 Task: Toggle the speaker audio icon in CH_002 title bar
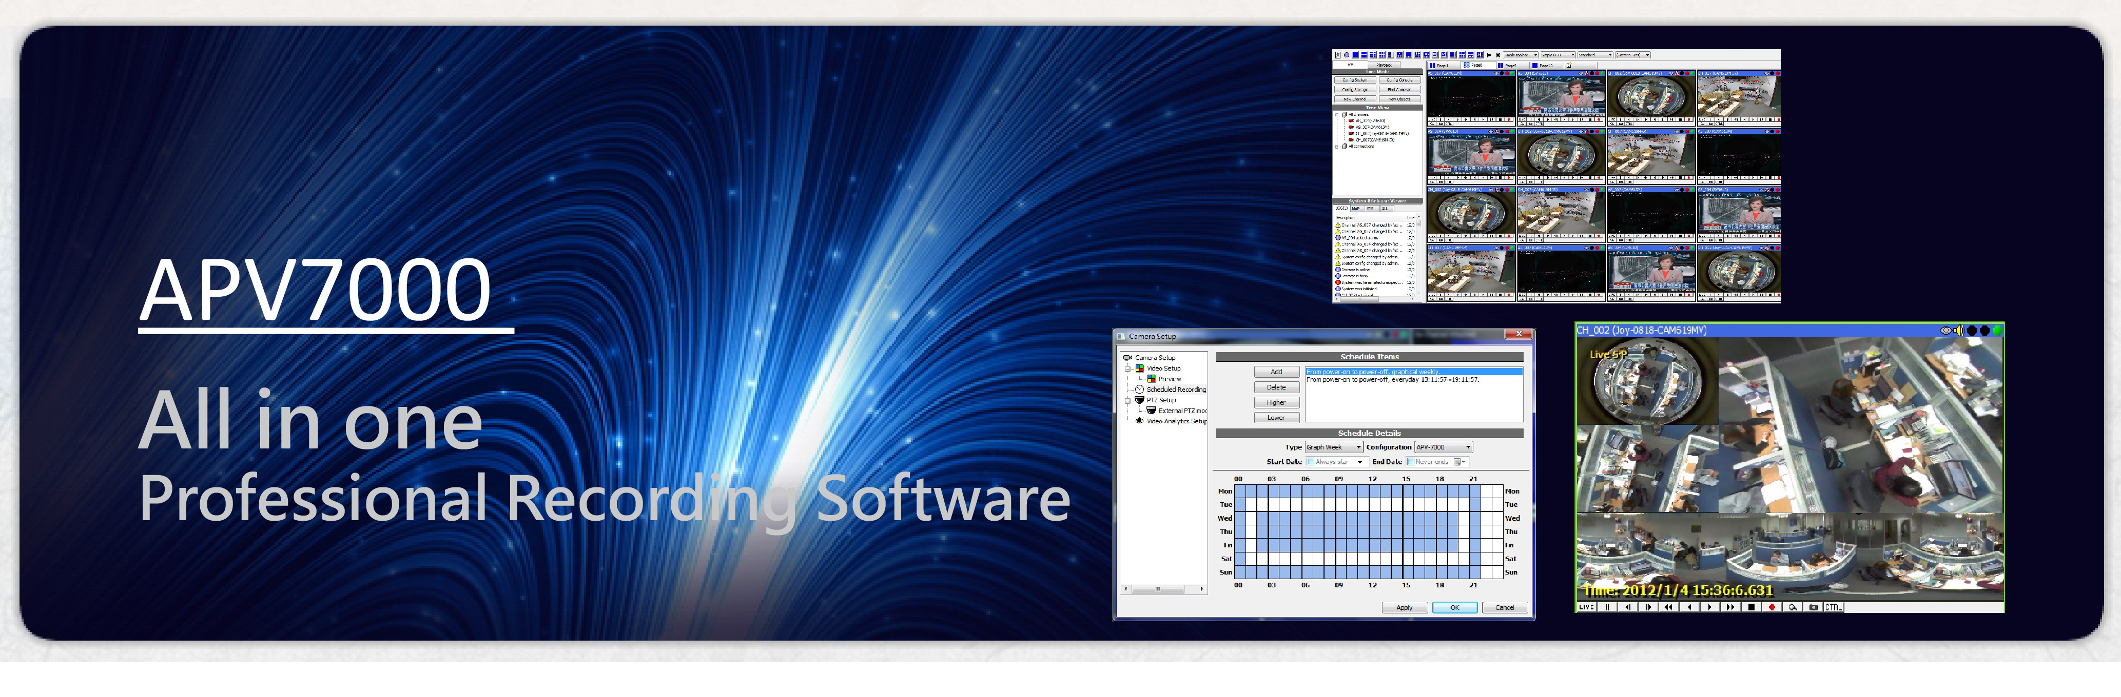(x=1959, y=331)
